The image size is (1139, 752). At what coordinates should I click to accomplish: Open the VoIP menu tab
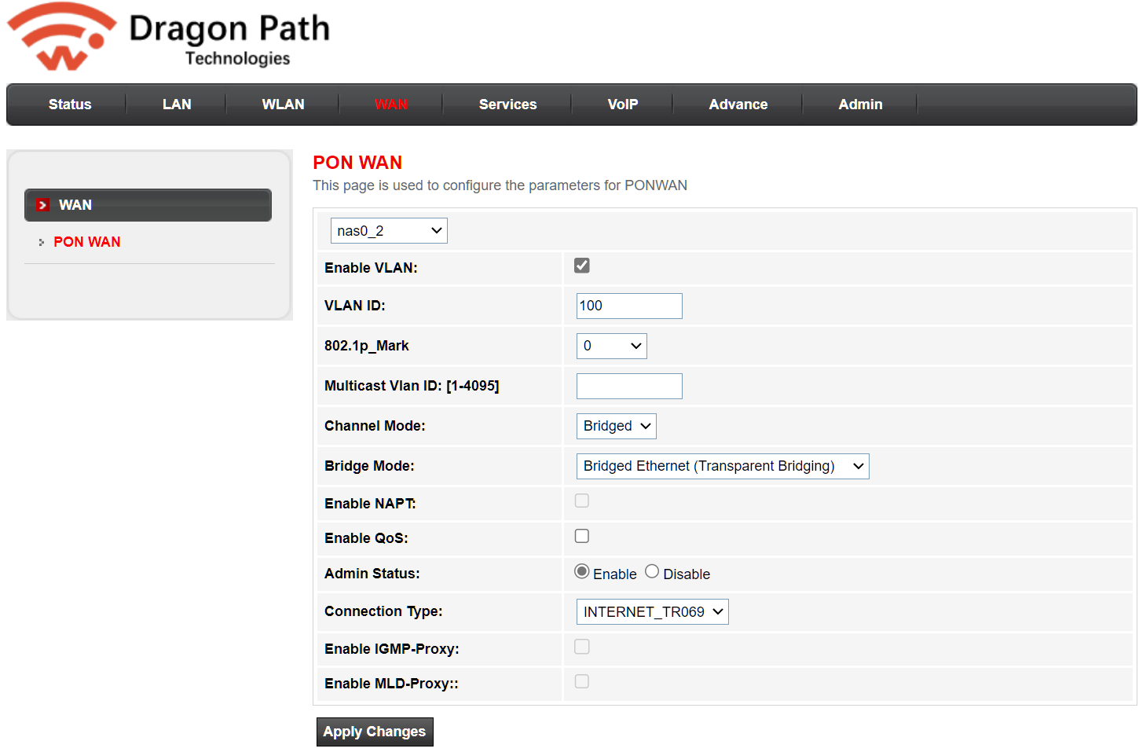(x=622, y=105)
